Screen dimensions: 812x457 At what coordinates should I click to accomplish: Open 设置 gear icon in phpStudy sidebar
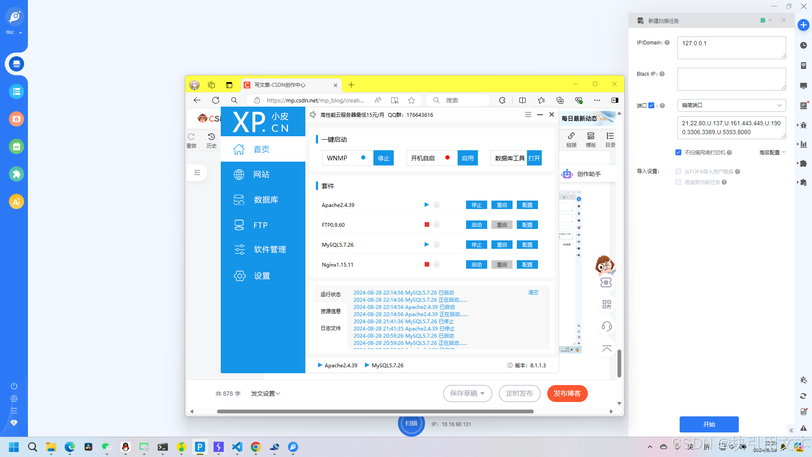click(239, 276)
